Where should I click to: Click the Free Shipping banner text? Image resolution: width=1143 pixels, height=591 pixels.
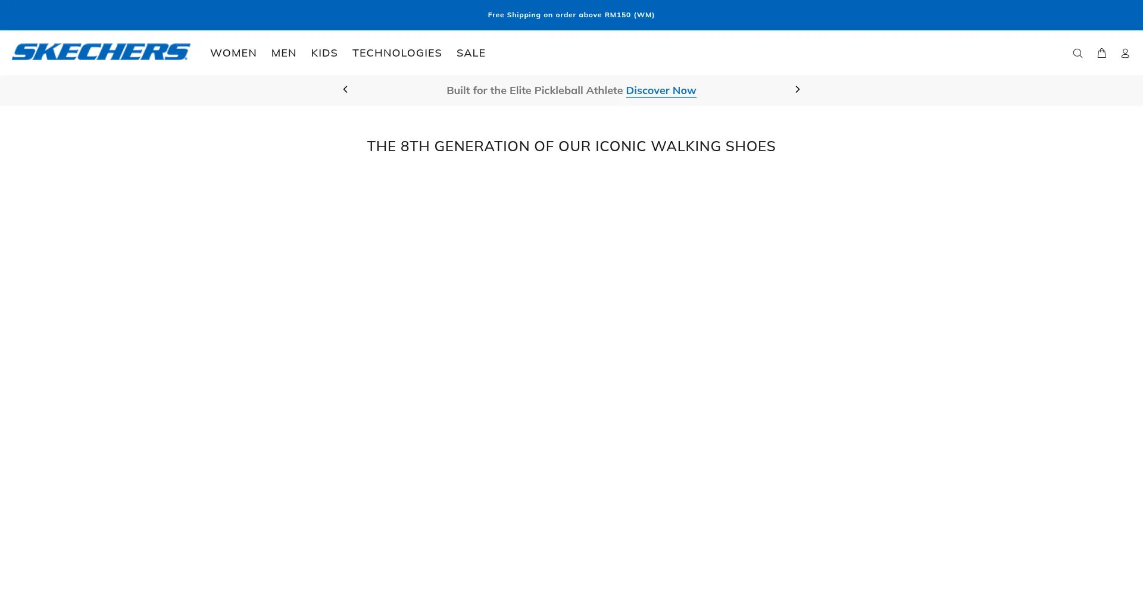point(570,15)
